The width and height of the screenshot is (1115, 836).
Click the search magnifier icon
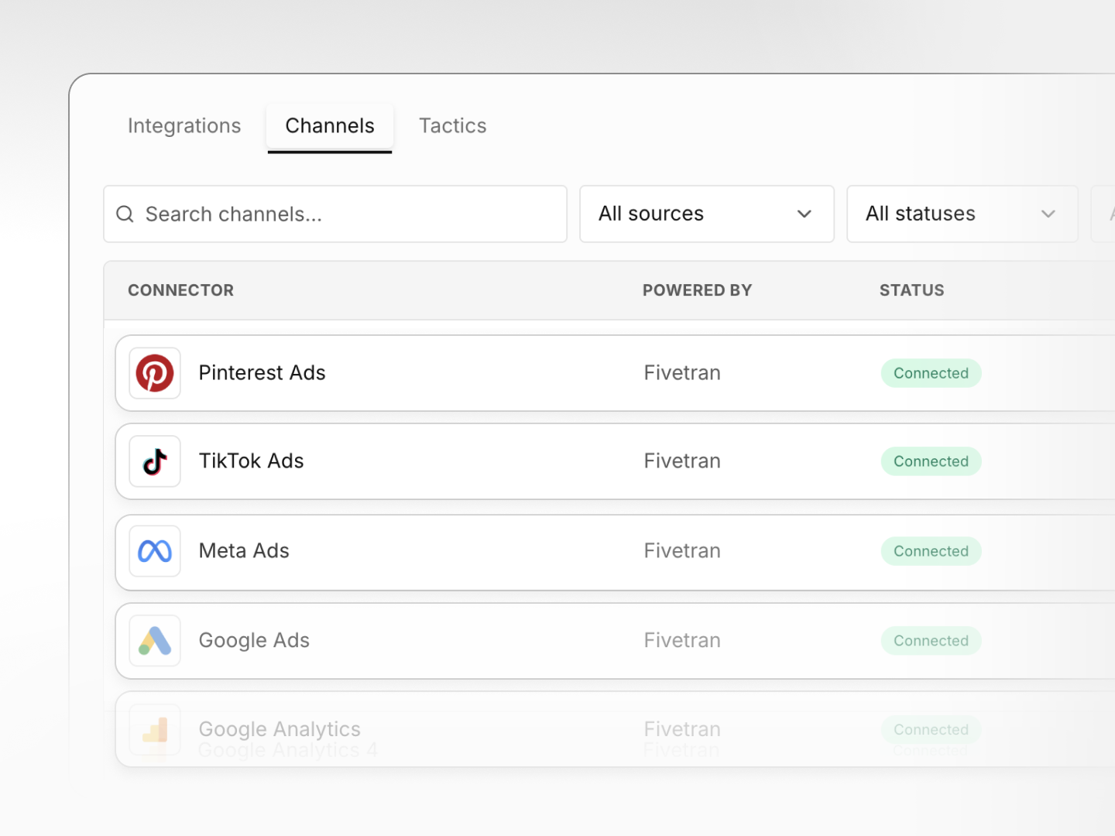click(125, 214)
